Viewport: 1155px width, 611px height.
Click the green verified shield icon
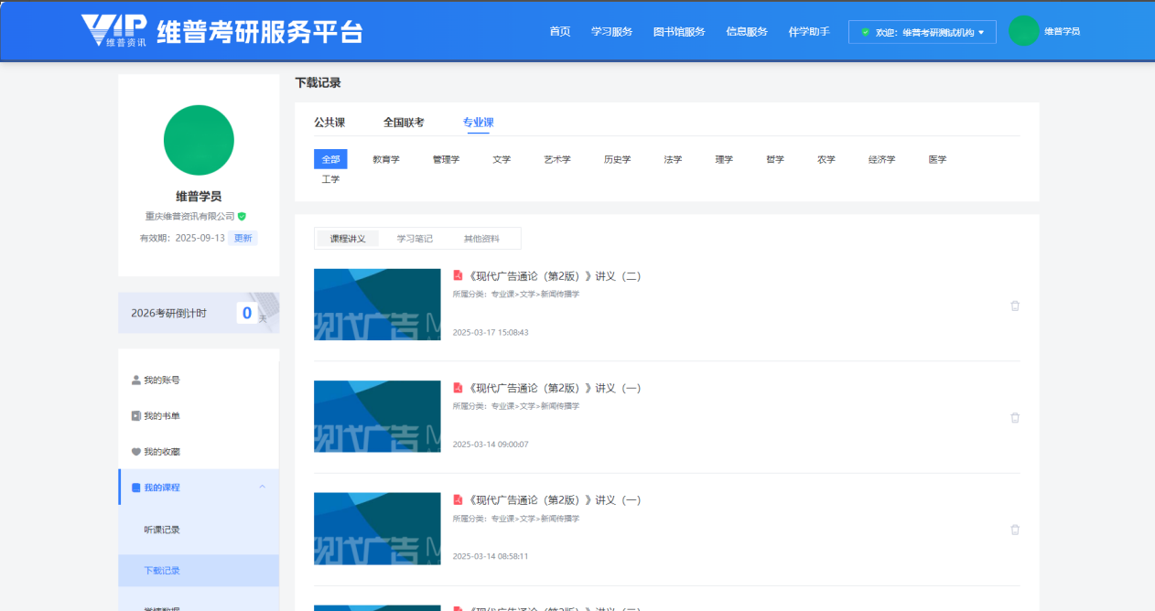coord(242,217)
